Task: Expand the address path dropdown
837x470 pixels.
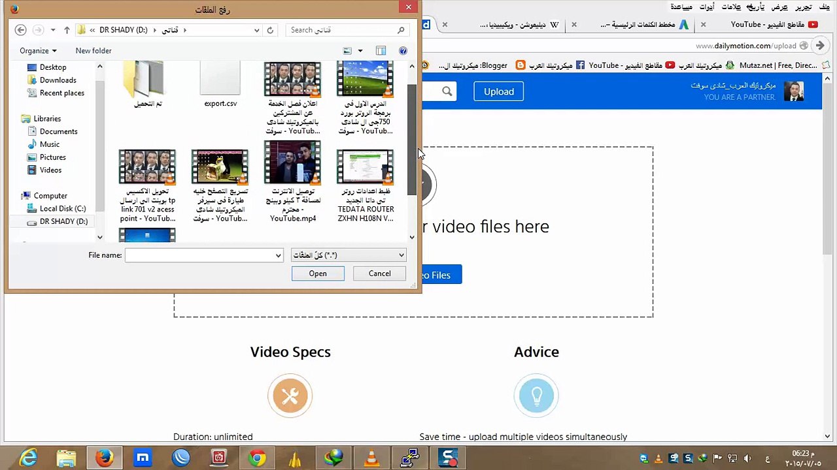Action: pyautogui.click(x=256, y=30)
